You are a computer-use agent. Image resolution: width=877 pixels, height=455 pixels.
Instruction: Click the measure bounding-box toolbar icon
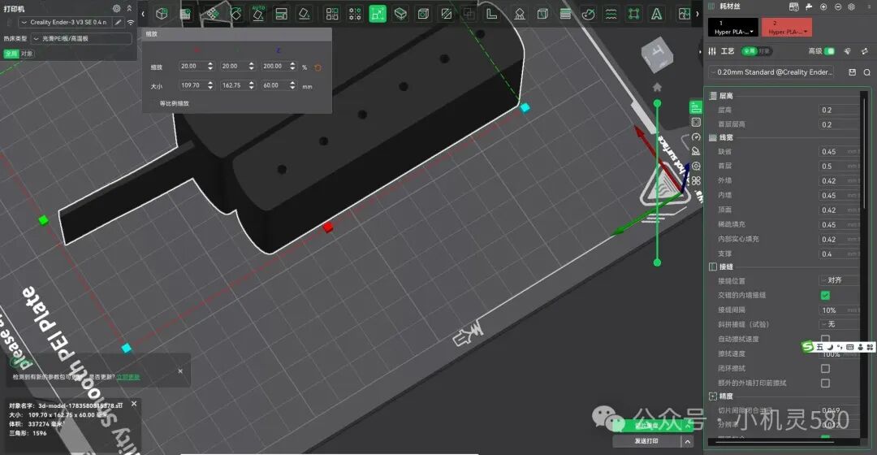tap(633, 14)
